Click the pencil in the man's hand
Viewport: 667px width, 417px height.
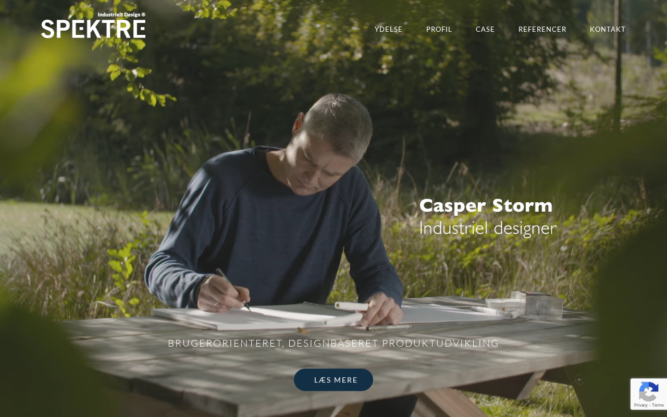click(x=233, y=289)
